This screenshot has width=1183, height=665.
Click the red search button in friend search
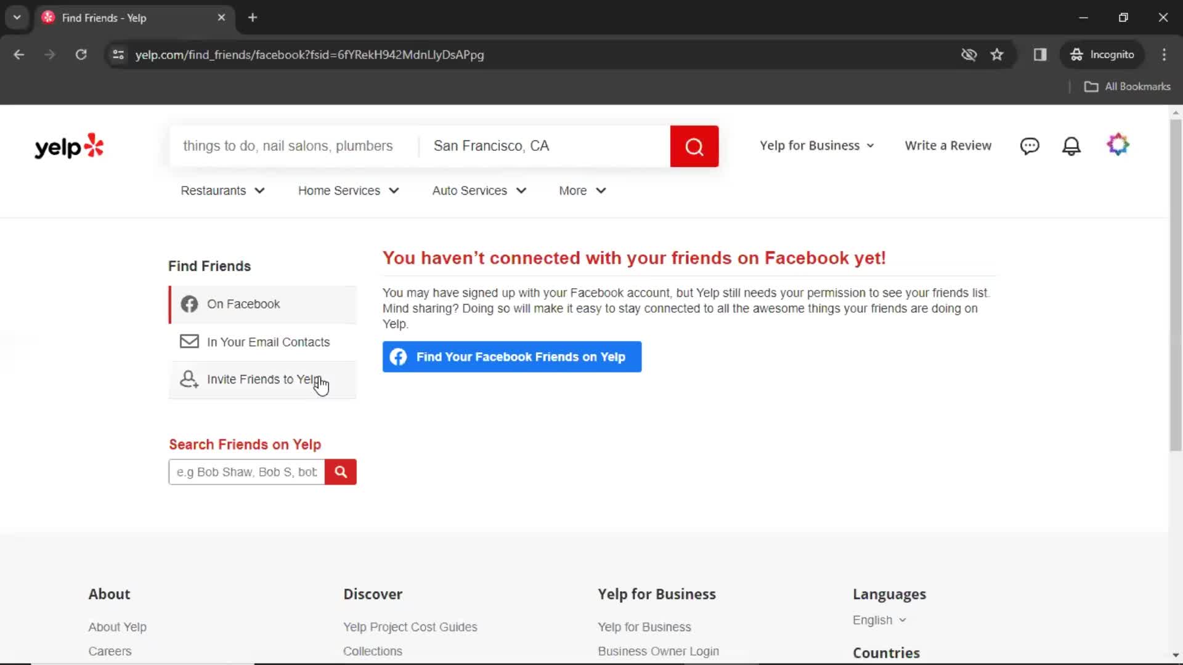coord(341,472)
